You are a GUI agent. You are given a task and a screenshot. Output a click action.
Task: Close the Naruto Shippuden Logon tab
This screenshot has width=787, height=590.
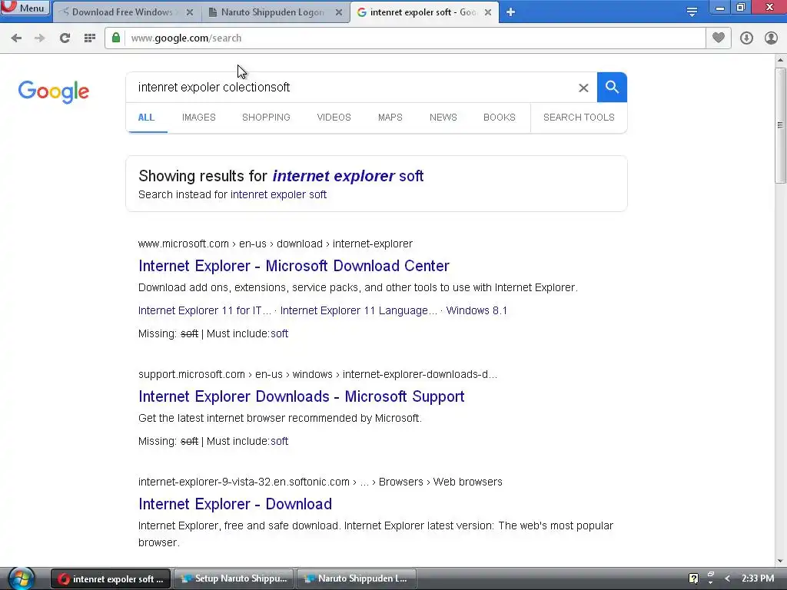[339, 12]
